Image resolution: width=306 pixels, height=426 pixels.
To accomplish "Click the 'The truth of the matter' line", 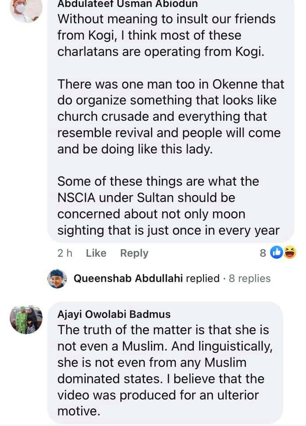I will pyautogui.click(x=163, y=331).
